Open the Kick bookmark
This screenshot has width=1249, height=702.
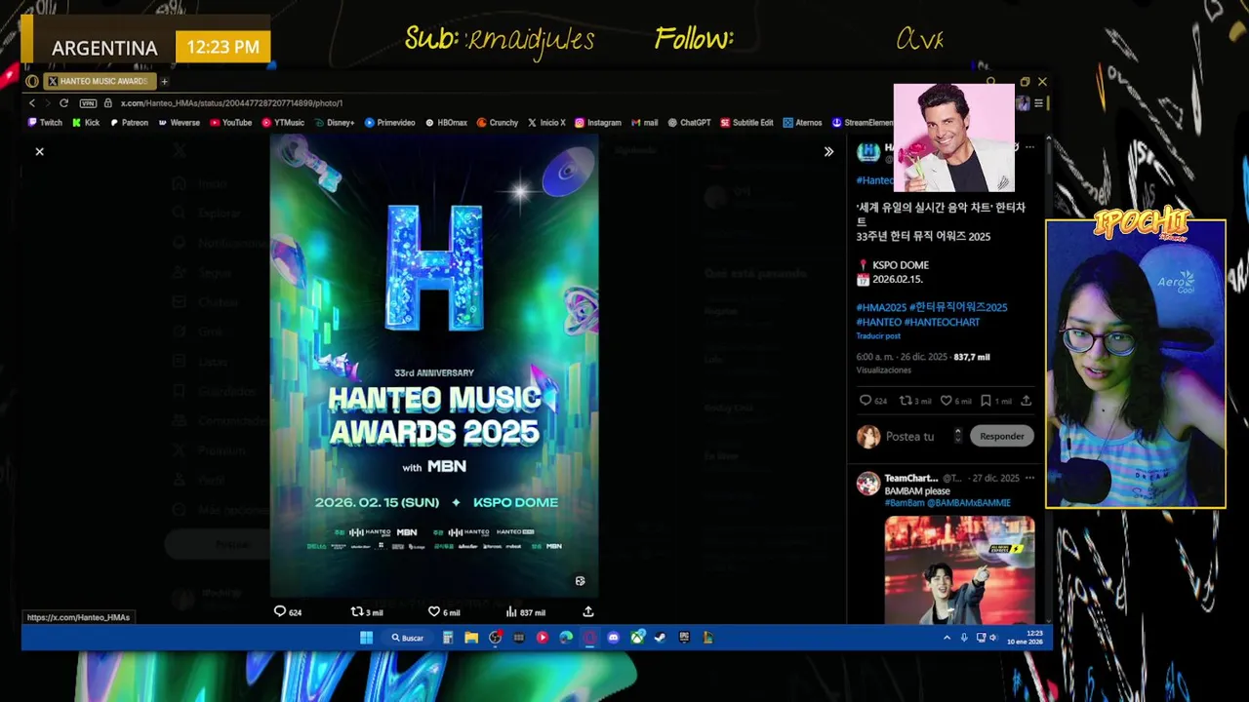[86, 123]
